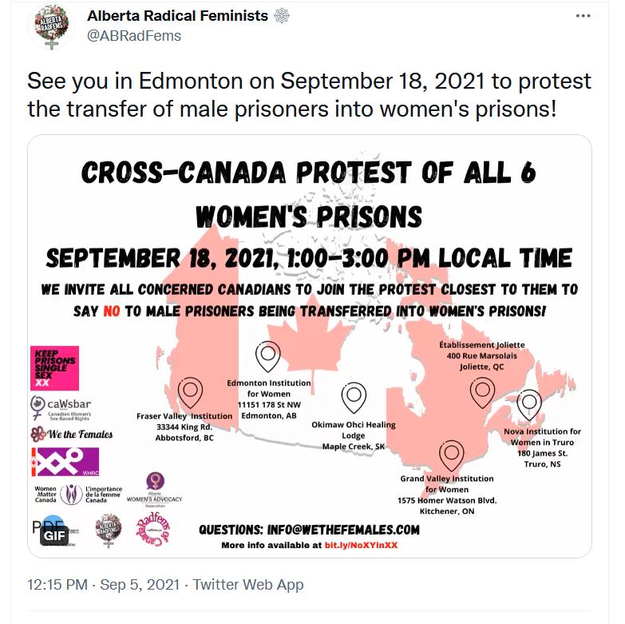Play the GIF using the GIF badge
This screenshot has width=625, height=624.
[x=55, y=535]
